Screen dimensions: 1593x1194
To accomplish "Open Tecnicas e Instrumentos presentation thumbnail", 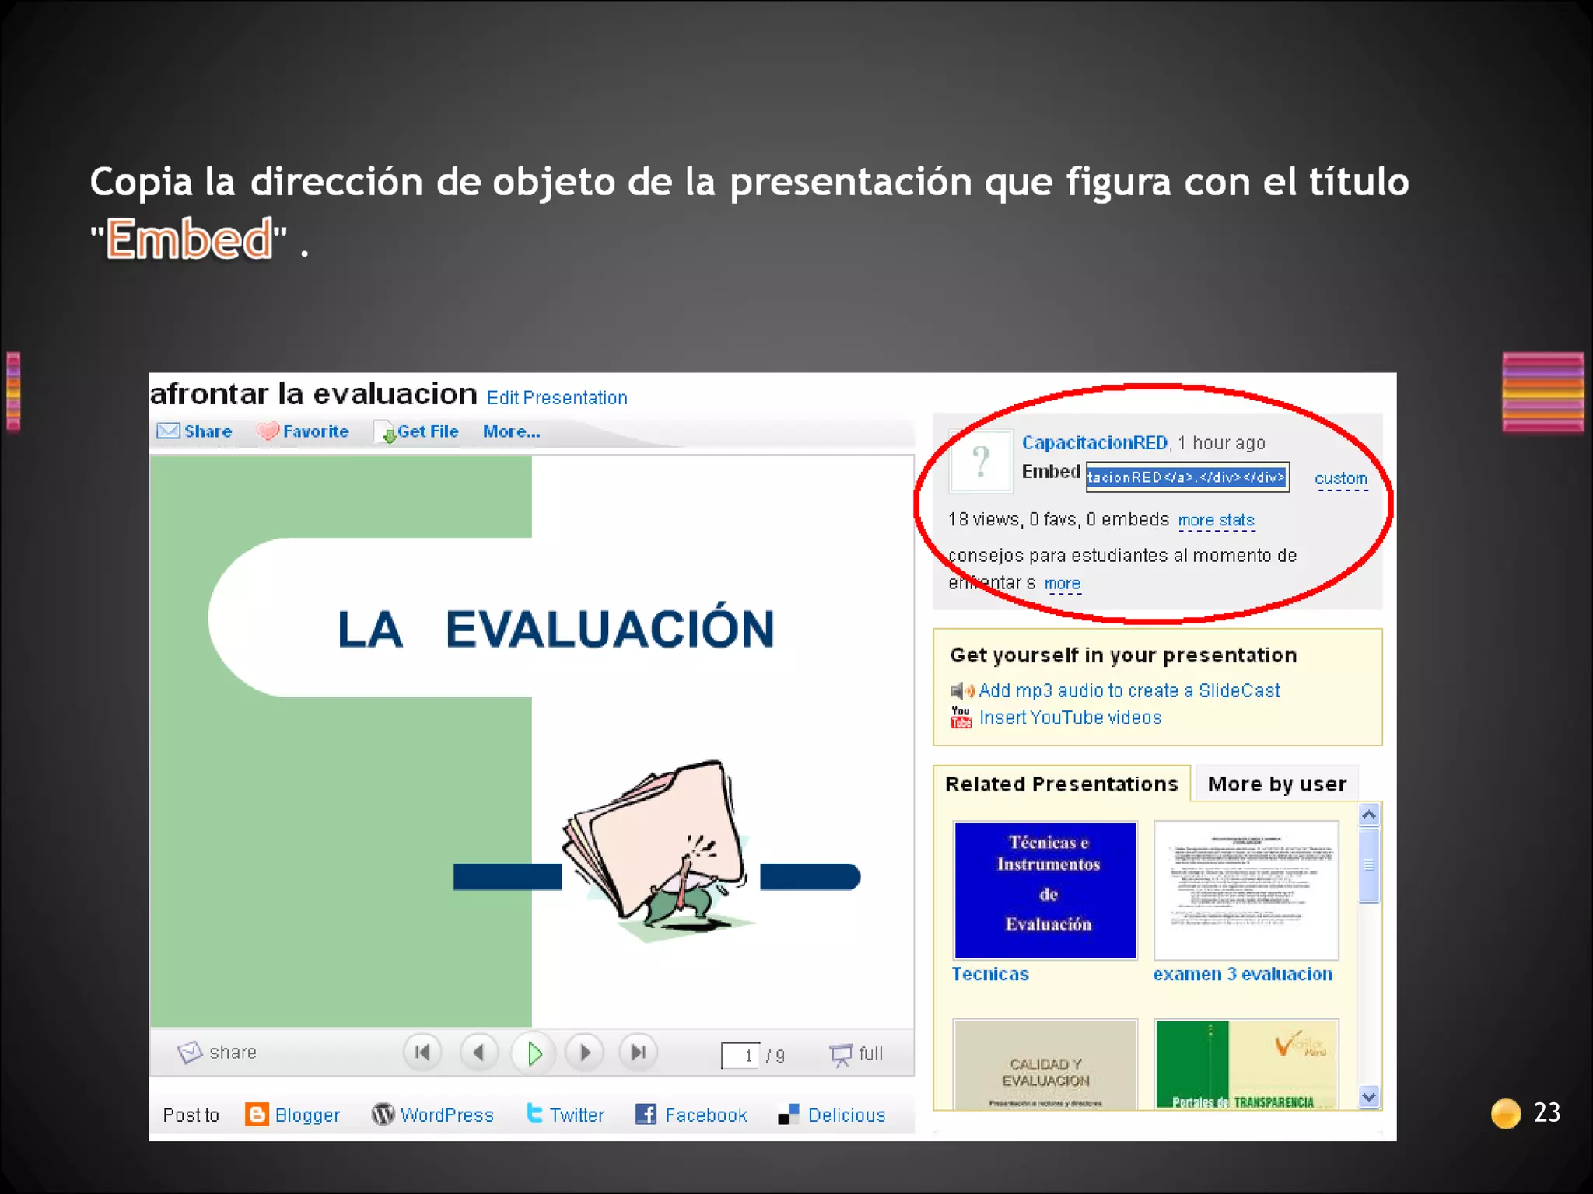I will click(1045, 890).
